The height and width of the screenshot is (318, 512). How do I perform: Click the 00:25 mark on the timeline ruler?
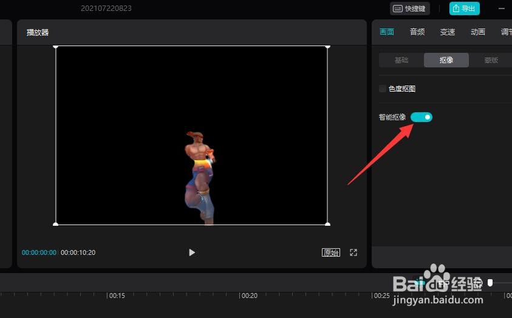381,296
